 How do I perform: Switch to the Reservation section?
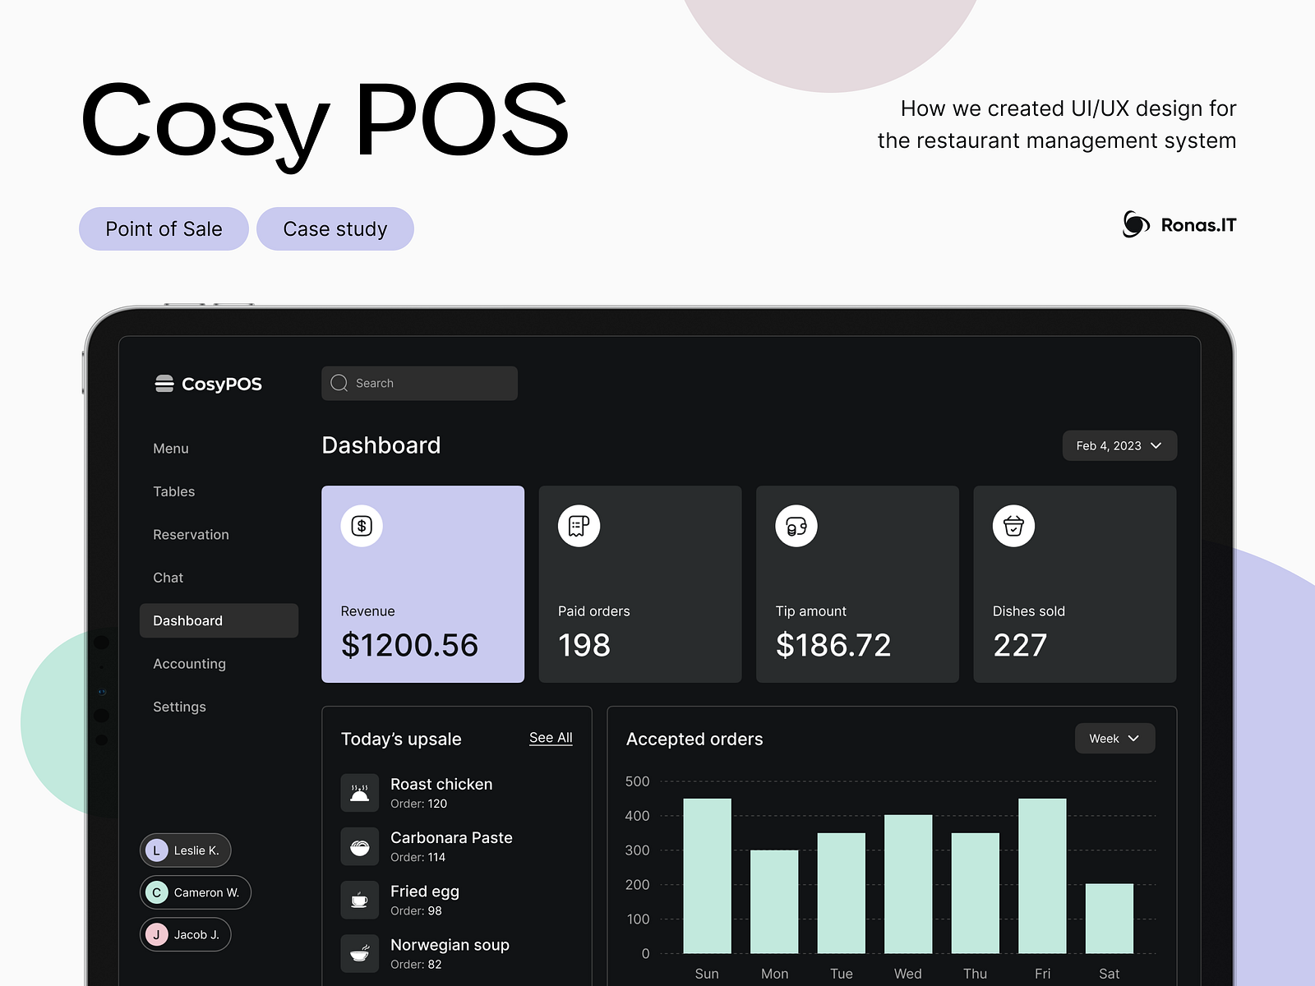(191, 534)
